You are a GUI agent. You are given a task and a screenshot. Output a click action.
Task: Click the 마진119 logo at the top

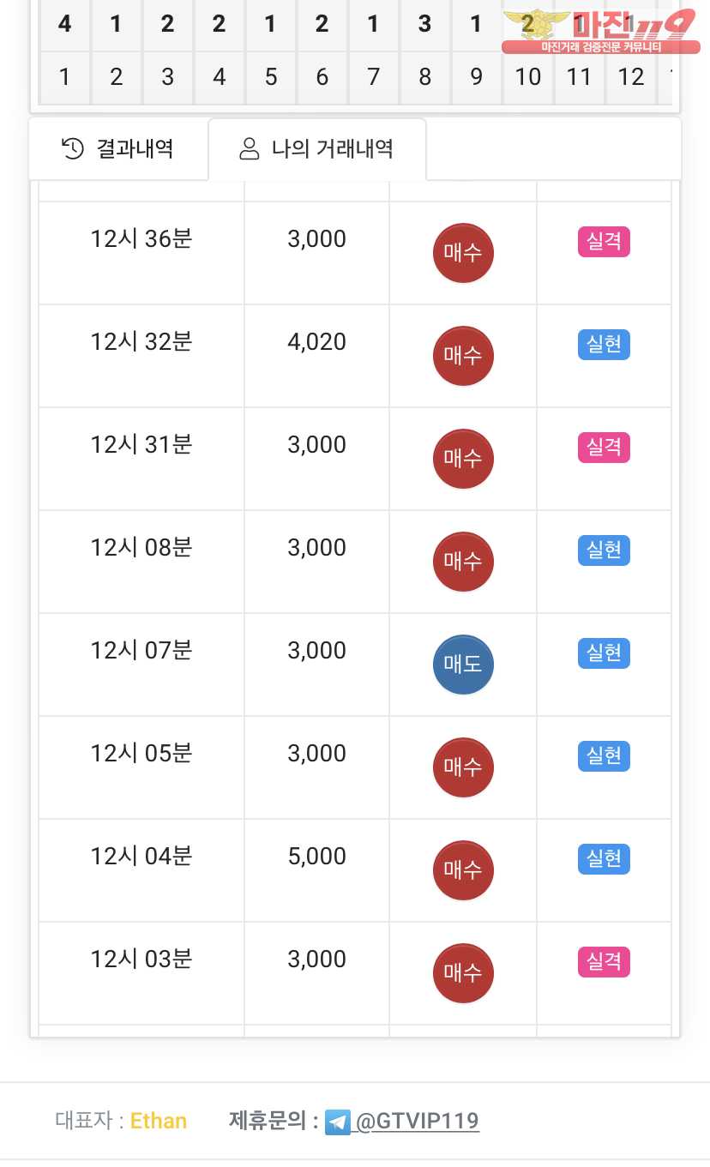[x=600, y=31]
